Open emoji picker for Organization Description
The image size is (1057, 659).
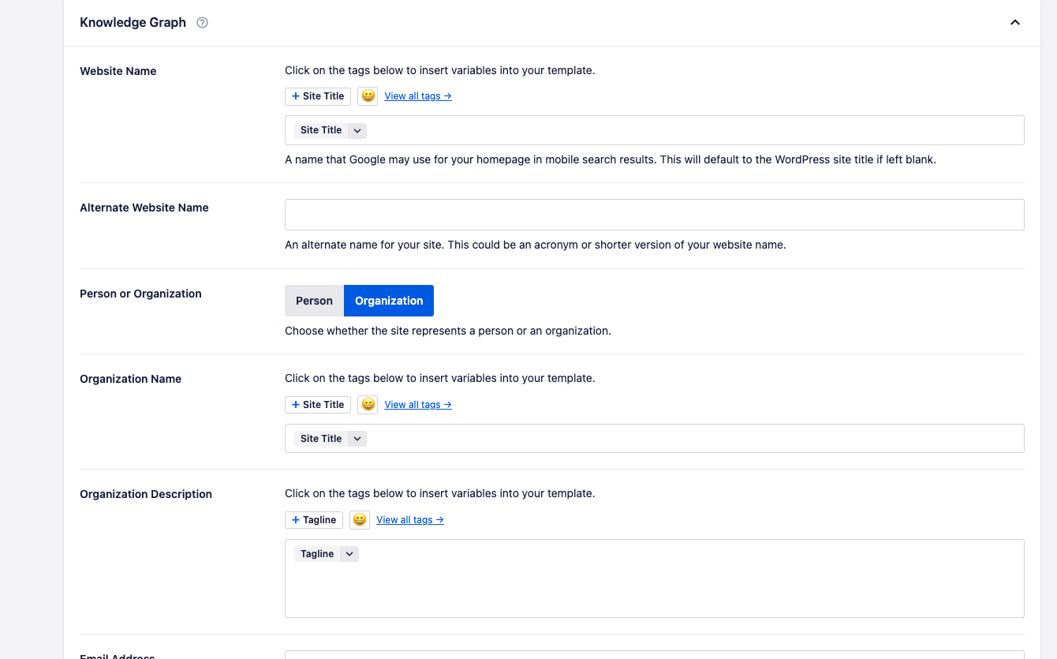click(360, 520)
